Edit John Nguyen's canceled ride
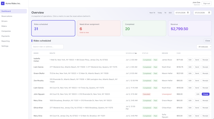 (x=198, y=94)
